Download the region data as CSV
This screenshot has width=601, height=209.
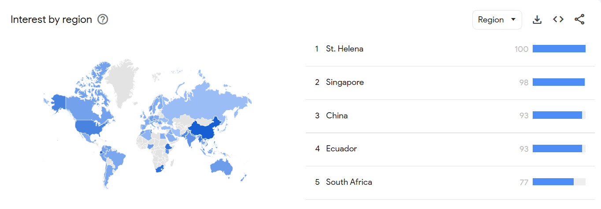pyautogui.click(x=537, y=20)
